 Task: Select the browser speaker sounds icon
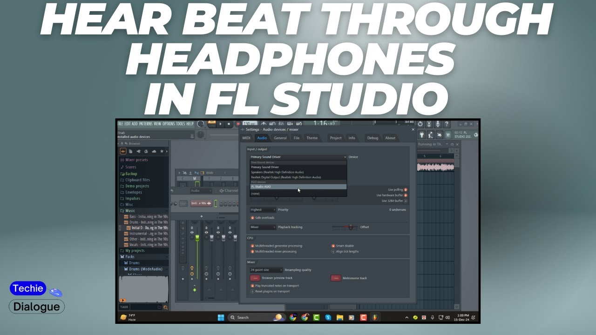point(138,151)
